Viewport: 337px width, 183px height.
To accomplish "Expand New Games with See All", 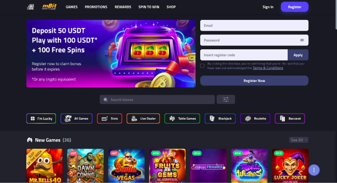I will (x=299, y=140).
